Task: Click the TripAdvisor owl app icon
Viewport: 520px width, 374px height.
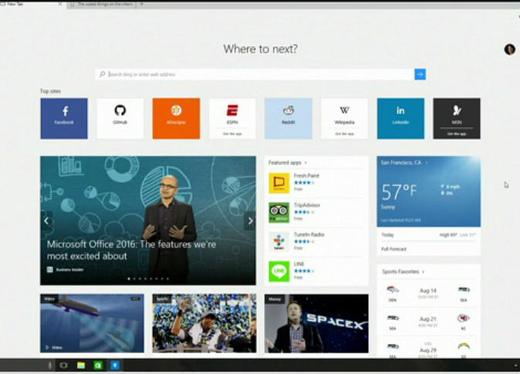Action: 279,213
